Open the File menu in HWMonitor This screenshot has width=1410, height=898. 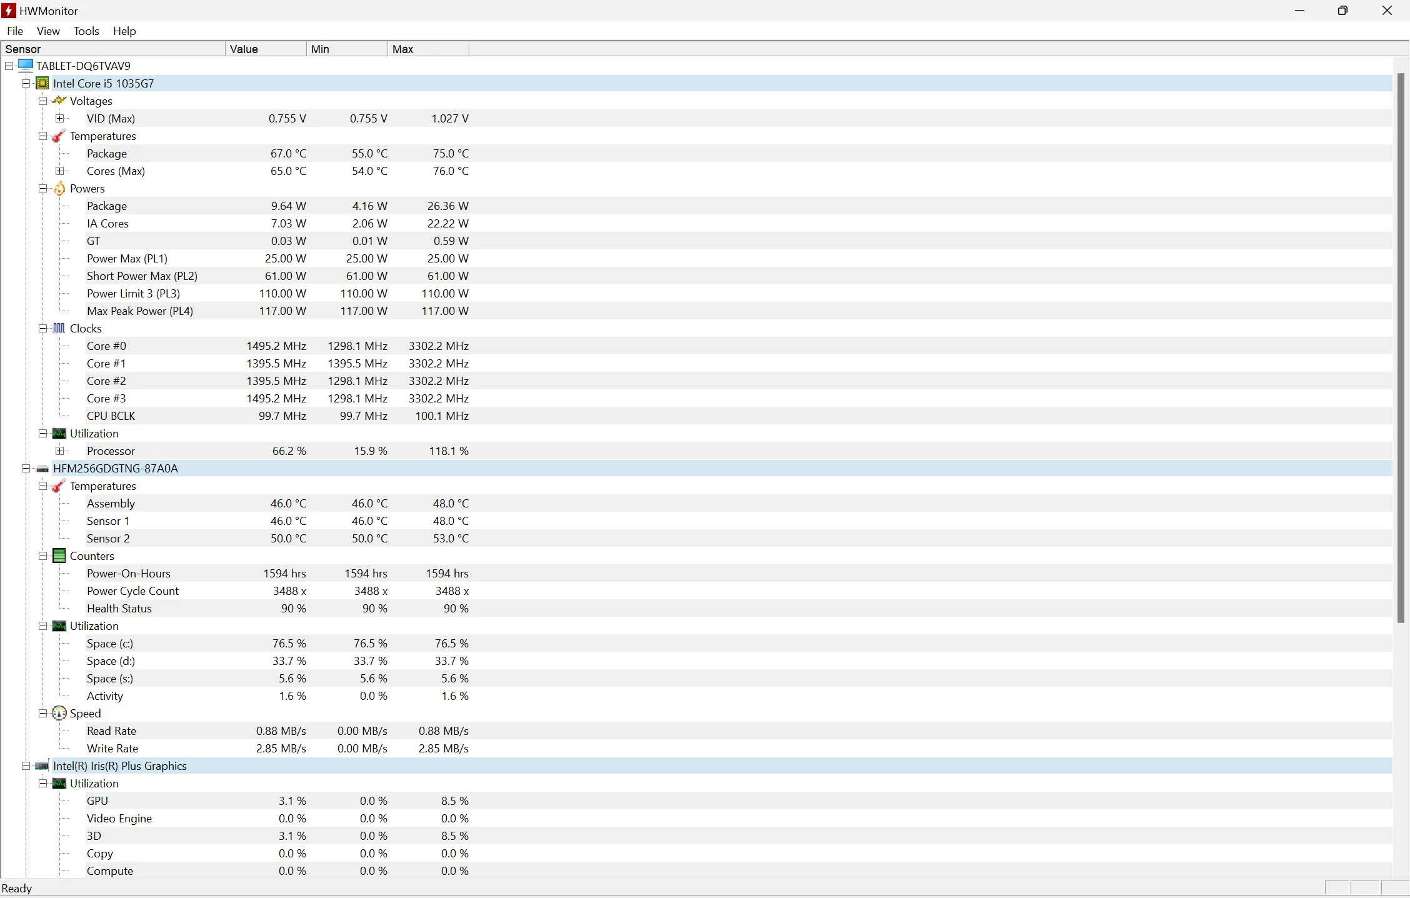(x=16, y=31)
